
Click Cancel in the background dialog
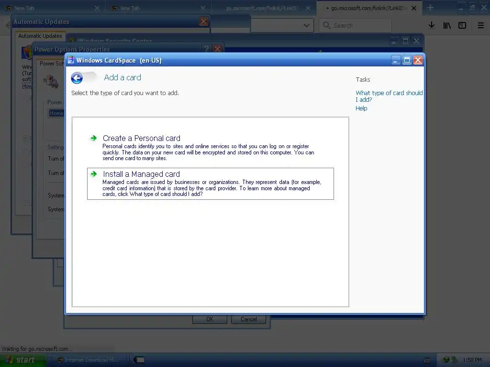click(x=248, y=319)
